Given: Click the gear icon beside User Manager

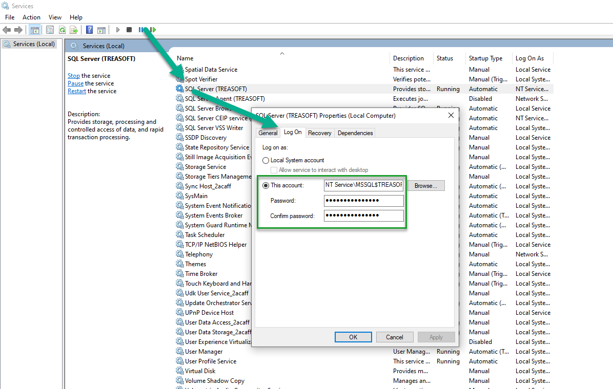Looking at the screenshot, I should point(180,352).
